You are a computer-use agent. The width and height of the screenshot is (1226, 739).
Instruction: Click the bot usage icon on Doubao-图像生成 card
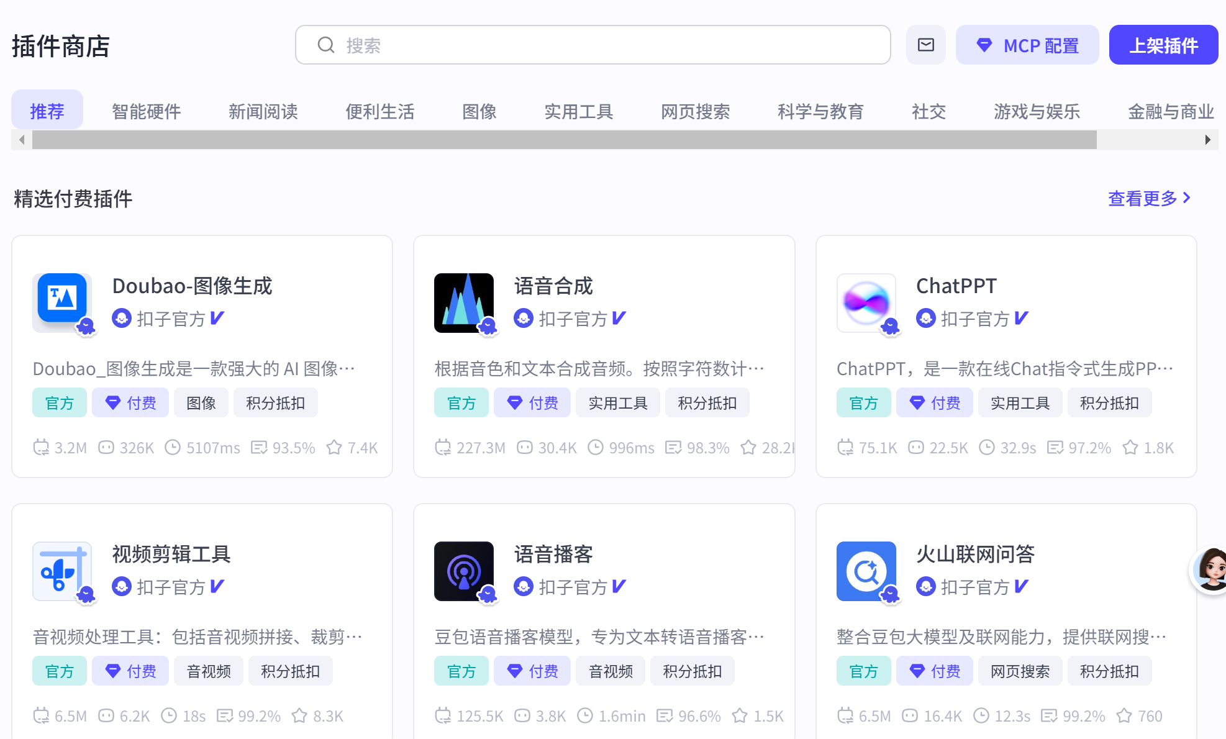point(106,447)
